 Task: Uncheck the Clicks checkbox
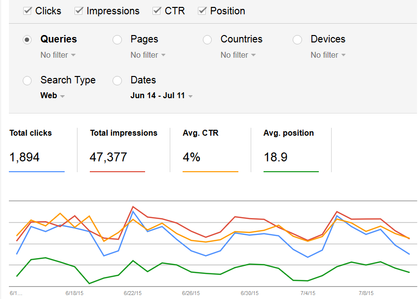28,11
